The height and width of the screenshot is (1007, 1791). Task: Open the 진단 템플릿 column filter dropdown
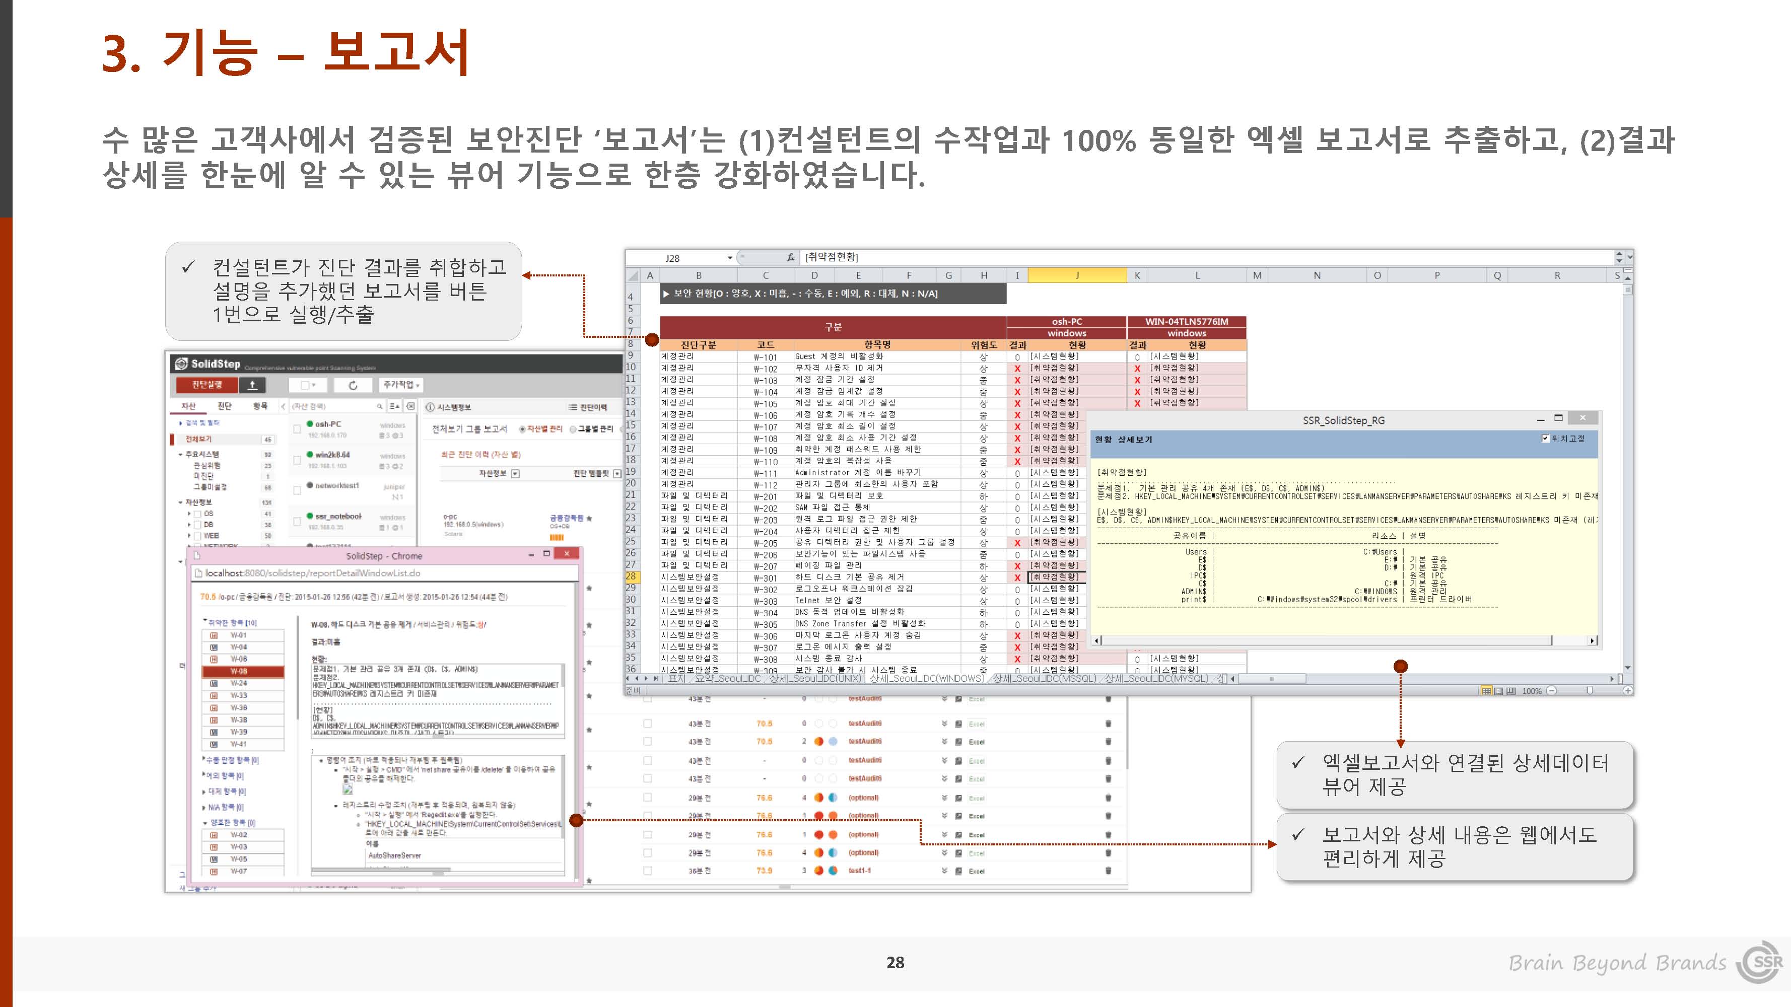[x=616, y=474]
